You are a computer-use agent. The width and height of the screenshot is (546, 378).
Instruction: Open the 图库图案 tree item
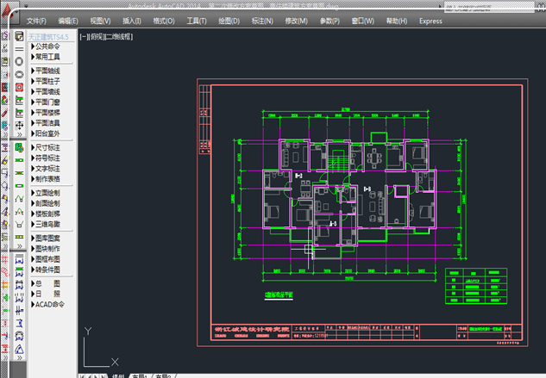click(46, 239)
